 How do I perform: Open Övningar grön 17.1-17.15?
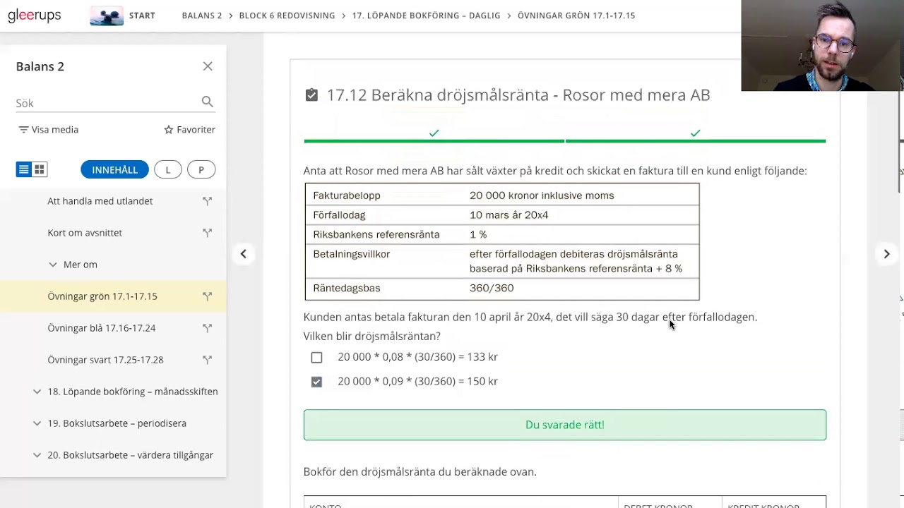coord(102,296)
